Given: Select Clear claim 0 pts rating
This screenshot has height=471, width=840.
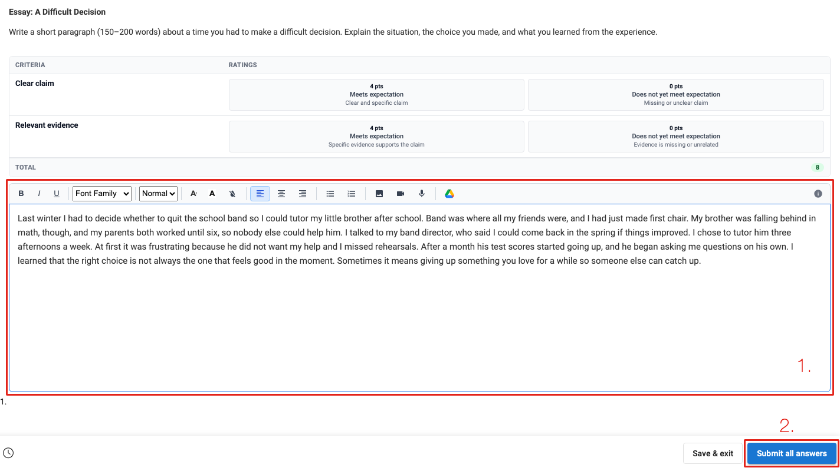Looking at the screenshot, I should (x=676, y=95).
